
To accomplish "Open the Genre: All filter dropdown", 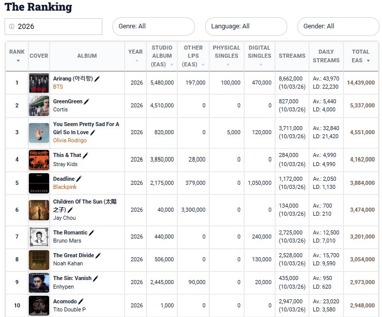I will [x=154, y=26].
